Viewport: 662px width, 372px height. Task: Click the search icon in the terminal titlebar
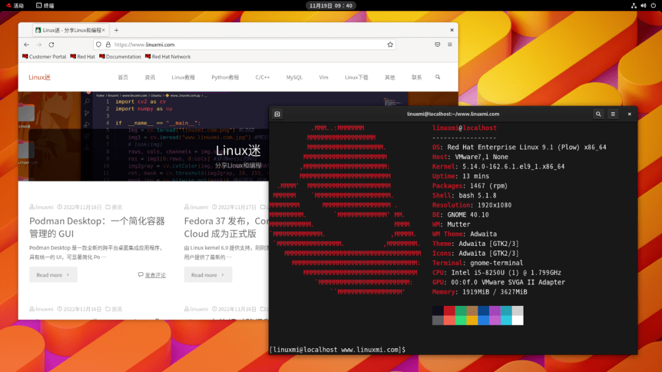coord(598,114)
